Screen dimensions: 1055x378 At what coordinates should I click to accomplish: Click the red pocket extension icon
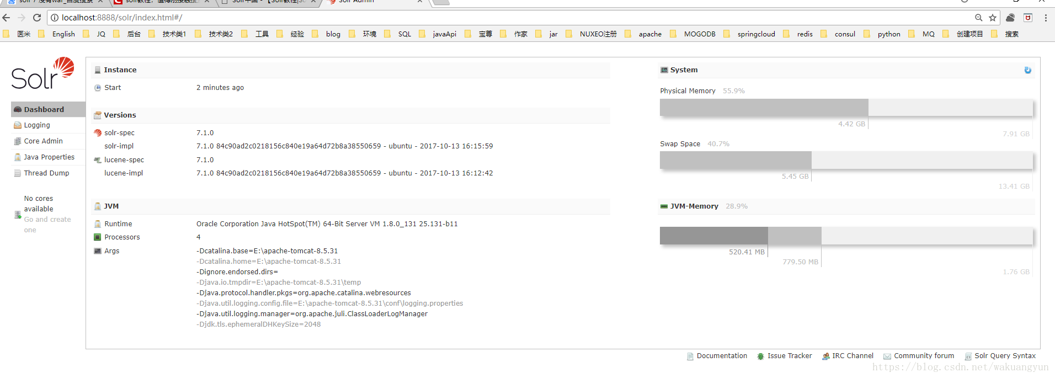point(1028,18)
